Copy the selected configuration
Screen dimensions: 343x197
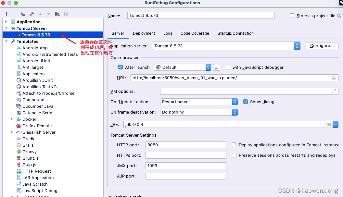[23, 14]
